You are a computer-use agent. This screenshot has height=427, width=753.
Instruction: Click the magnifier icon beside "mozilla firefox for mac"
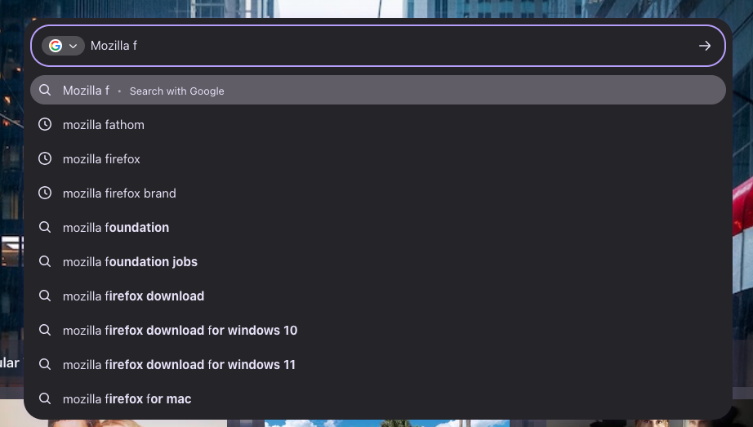45,398
